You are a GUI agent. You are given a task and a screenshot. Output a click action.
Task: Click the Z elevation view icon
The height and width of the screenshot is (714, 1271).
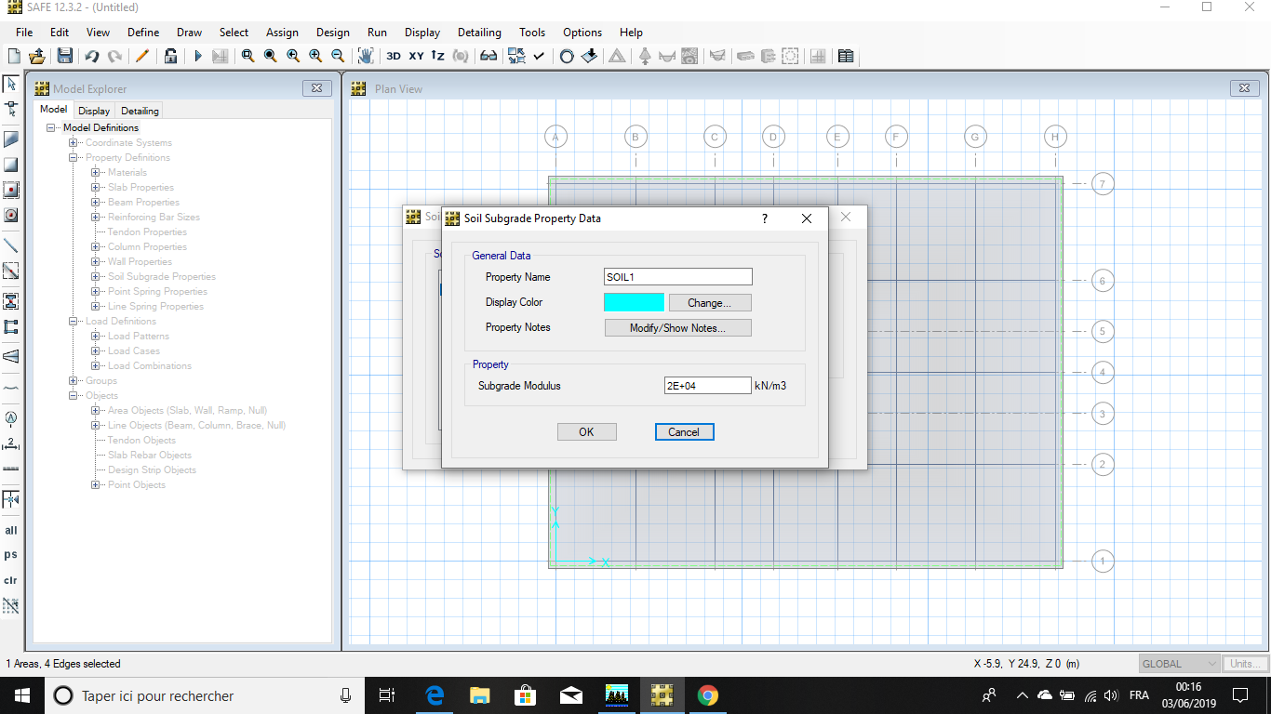[438, 56]
